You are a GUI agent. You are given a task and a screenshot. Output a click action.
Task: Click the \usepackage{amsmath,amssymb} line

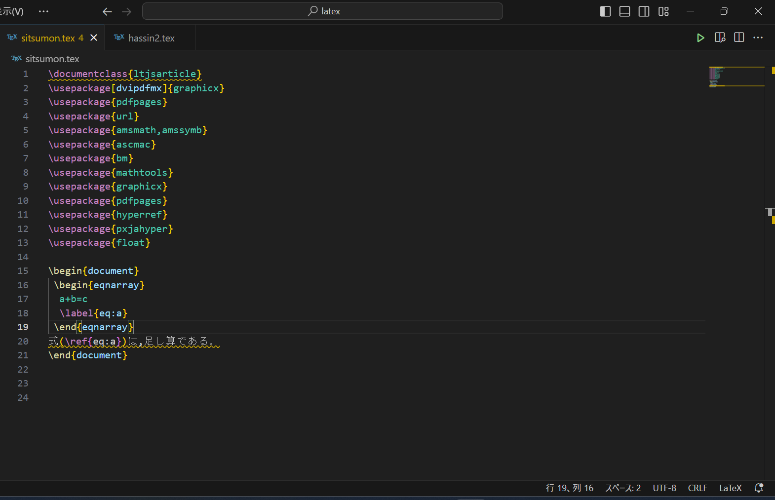[128, 130]
